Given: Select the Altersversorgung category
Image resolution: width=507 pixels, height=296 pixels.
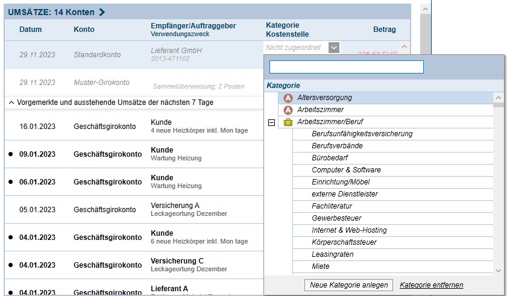Looking at the screenshot, I should pyautogui.click(x=385, y=98).
